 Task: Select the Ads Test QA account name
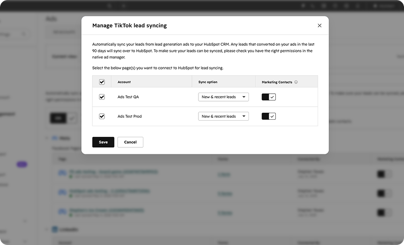click(128, 97)
